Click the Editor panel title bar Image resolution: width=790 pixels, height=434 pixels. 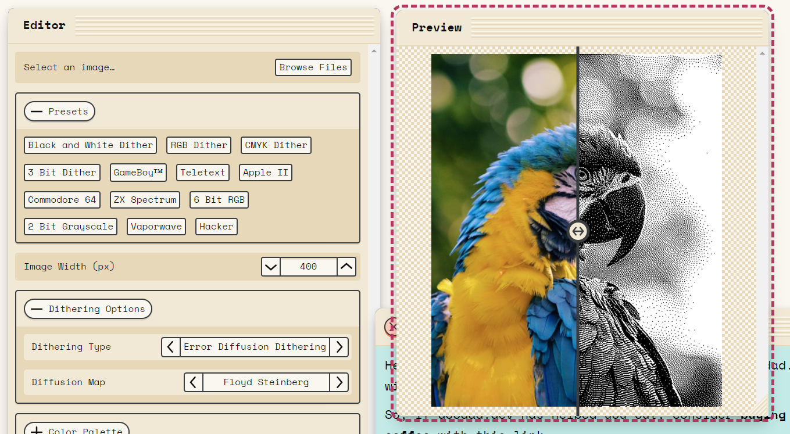tap(194, 26)
